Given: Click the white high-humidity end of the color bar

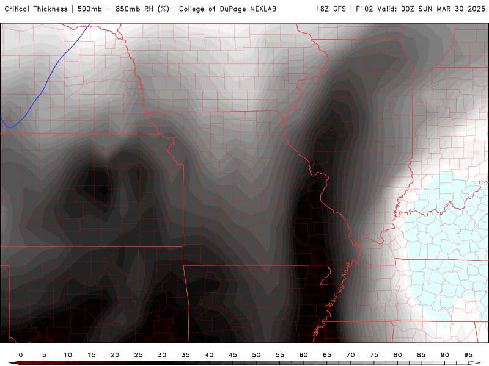Looking at the screenshot, I should [x=474, y=363].
